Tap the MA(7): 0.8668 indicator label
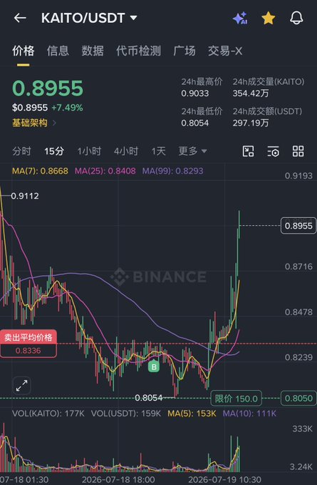 [40, 171]
